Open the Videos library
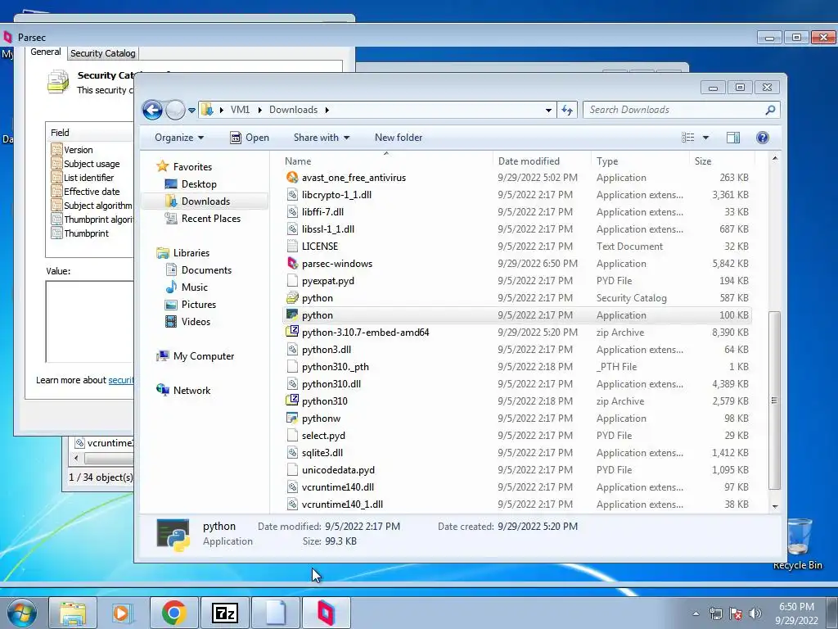 click(x=196, y=321)
